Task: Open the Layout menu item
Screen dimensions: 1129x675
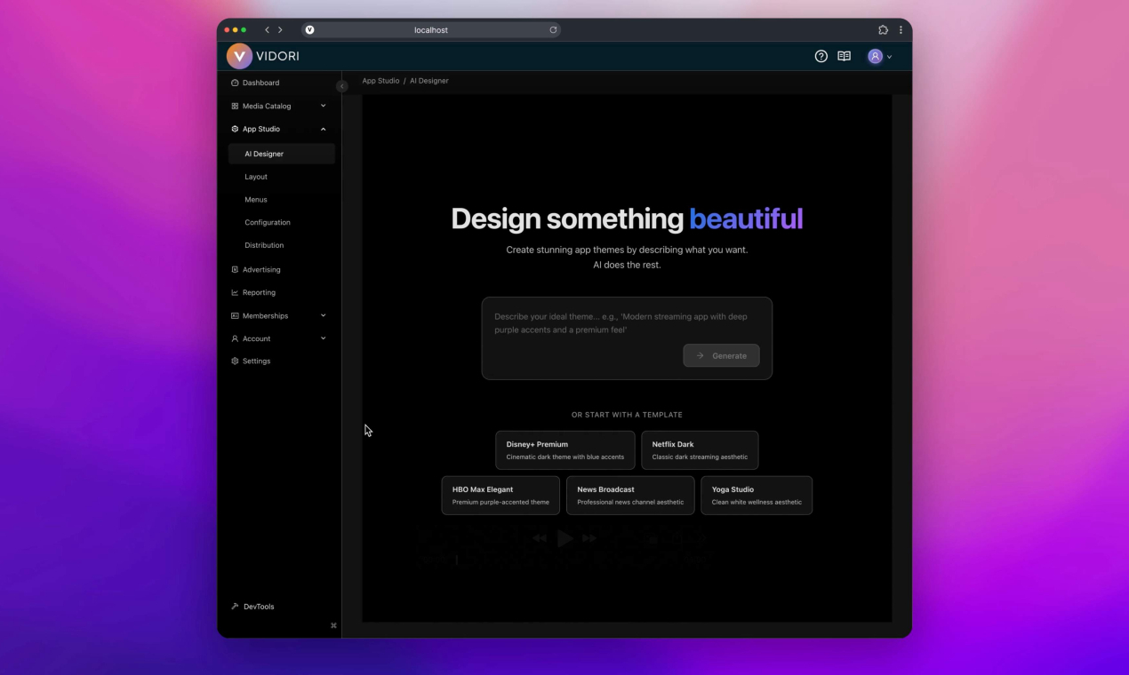Action: coord(256,177)
